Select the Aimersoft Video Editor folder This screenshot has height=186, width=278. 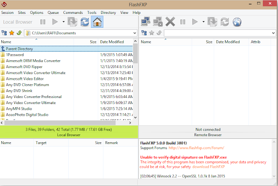[x=66, y=78]
